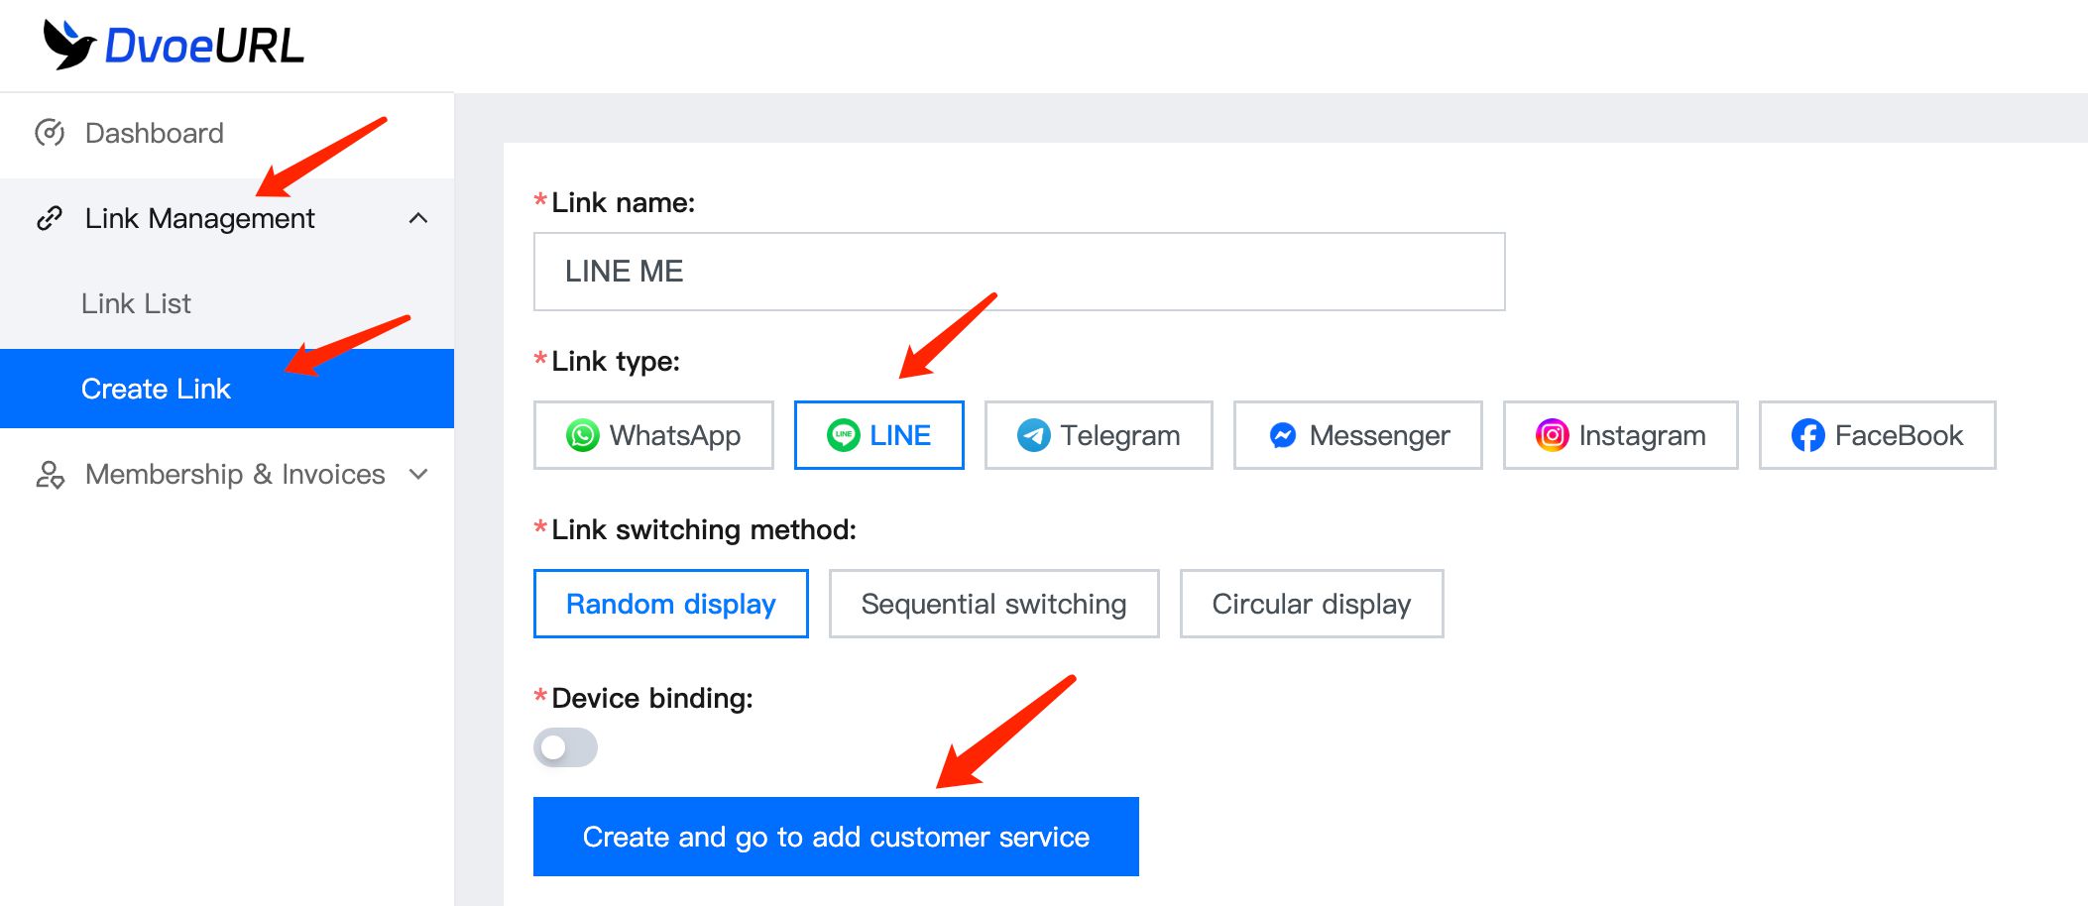2088x906 pixels.
Task: Click the DvoeURL brand name text
Action: tap(204, 47)
